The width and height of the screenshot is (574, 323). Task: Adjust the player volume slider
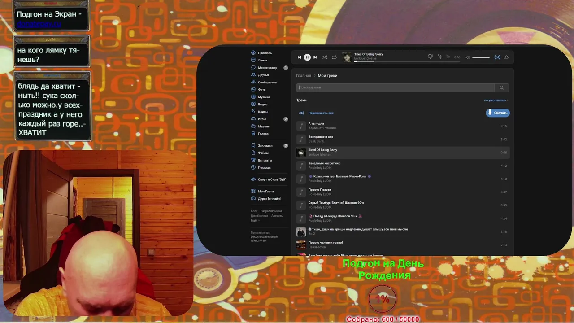(x=481, y=57)
